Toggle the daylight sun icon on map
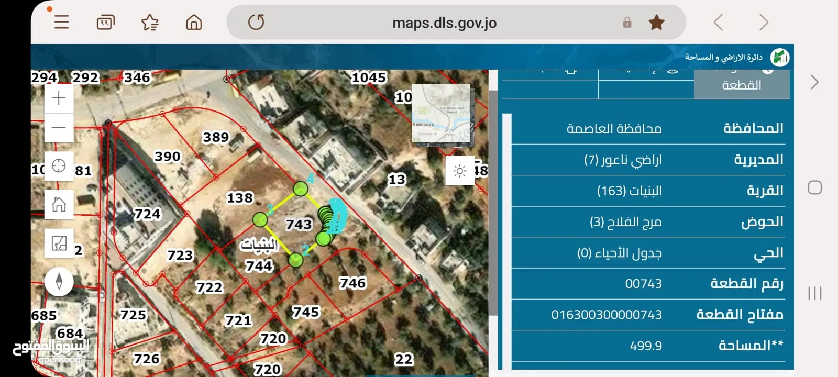 click(459, 171)
